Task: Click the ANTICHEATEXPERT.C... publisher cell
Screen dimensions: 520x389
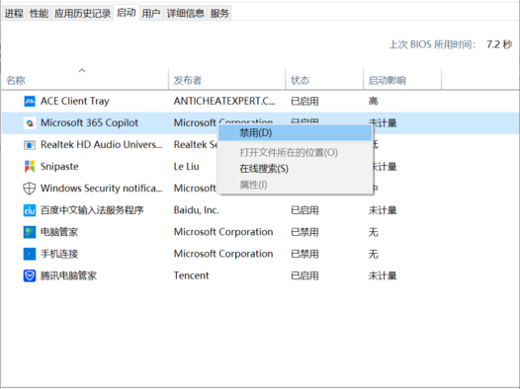Action: [224, 101]
